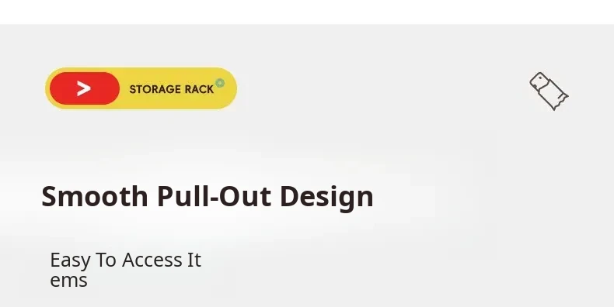Click the yellow STORAGE RACK pill badge
The image size is (614, 307).
[141, 88]
